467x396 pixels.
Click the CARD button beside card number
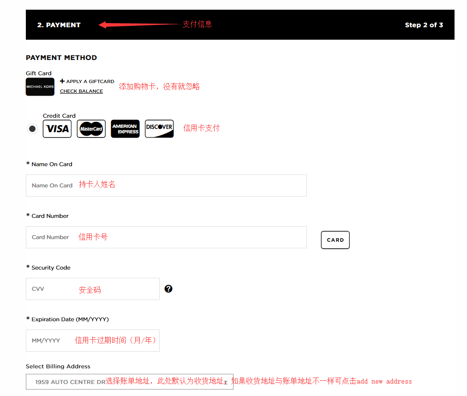point(335,240)
